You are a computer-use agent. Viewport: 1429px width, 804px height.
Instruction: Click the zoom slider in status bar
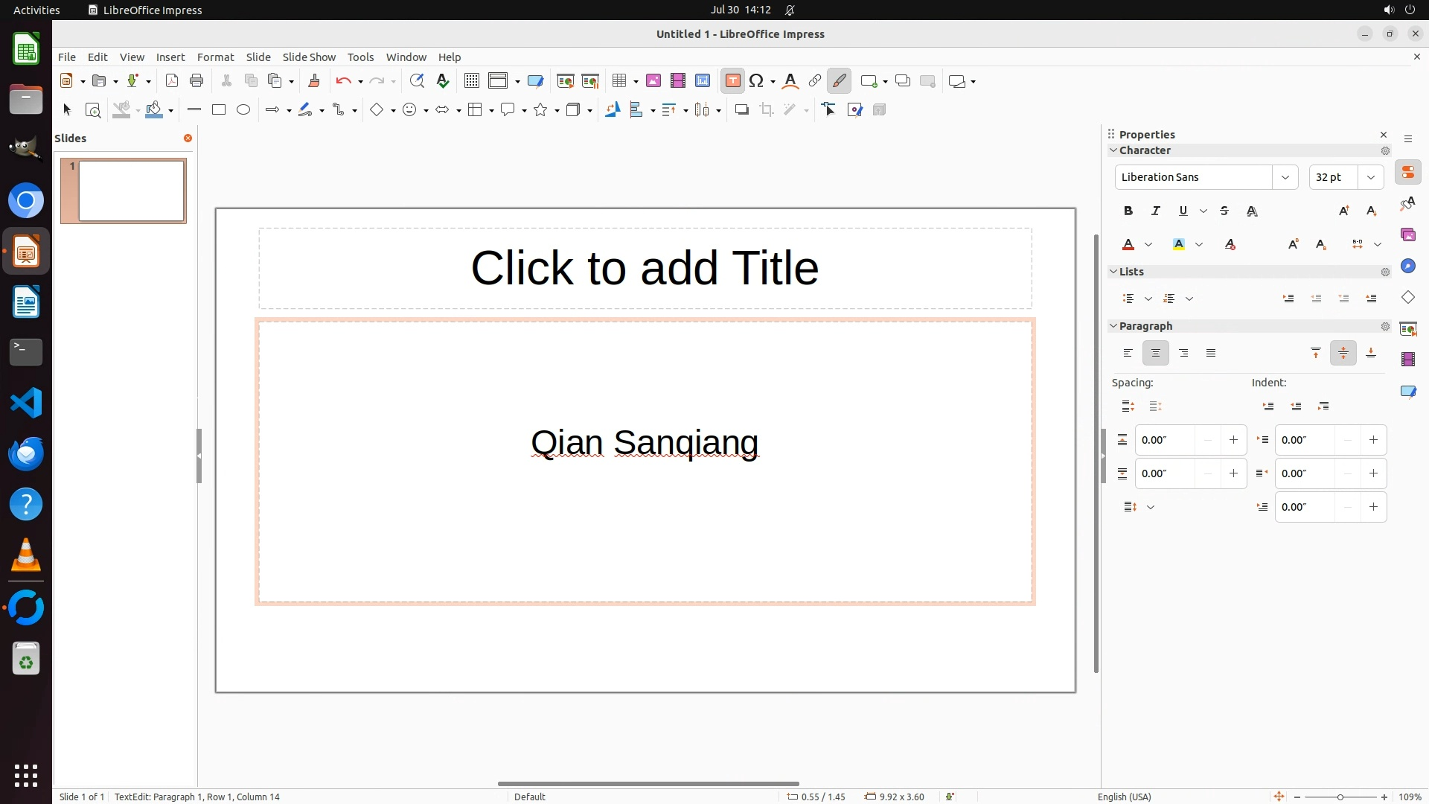[x=1340, y=797]
